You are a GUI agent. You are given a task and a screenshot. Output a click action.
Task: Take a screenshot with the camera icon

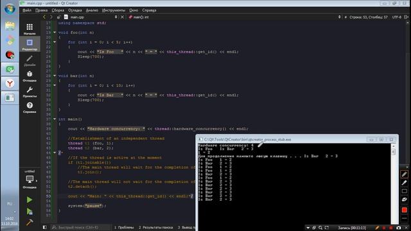(x=398, y=228)
